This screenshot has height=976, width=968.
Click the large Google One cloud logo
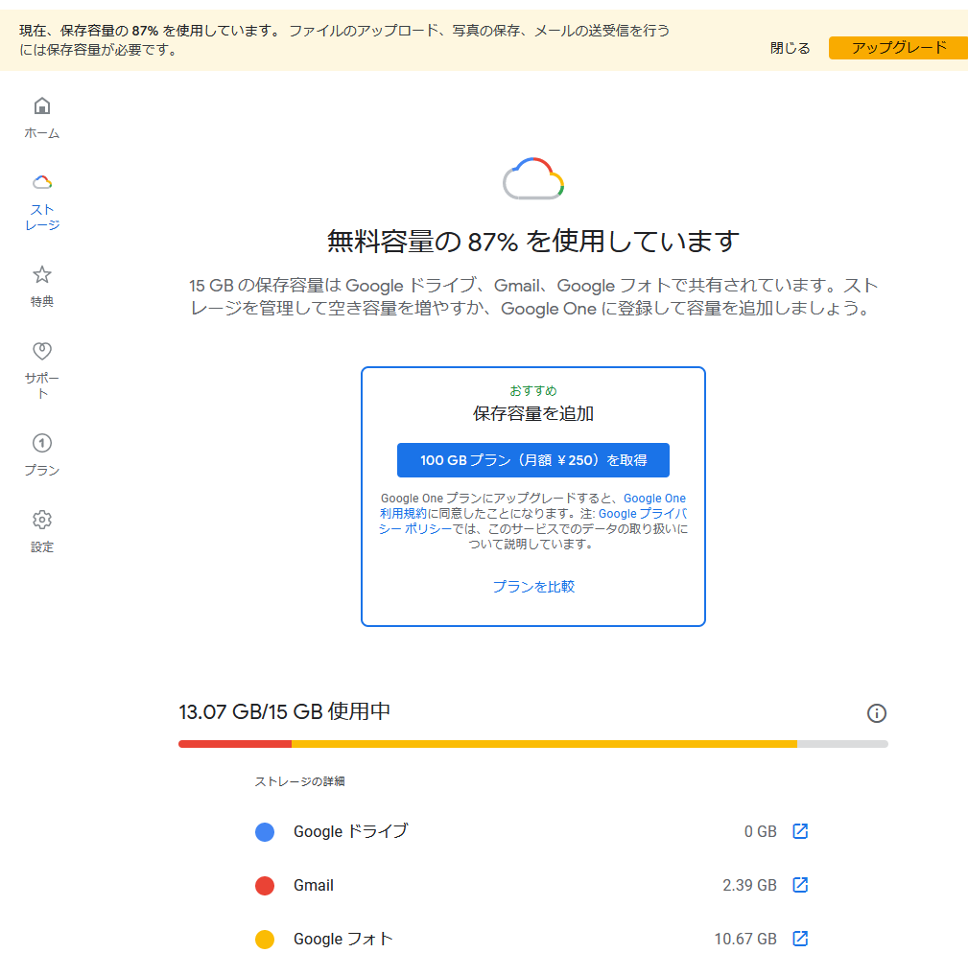click(533, 178)
